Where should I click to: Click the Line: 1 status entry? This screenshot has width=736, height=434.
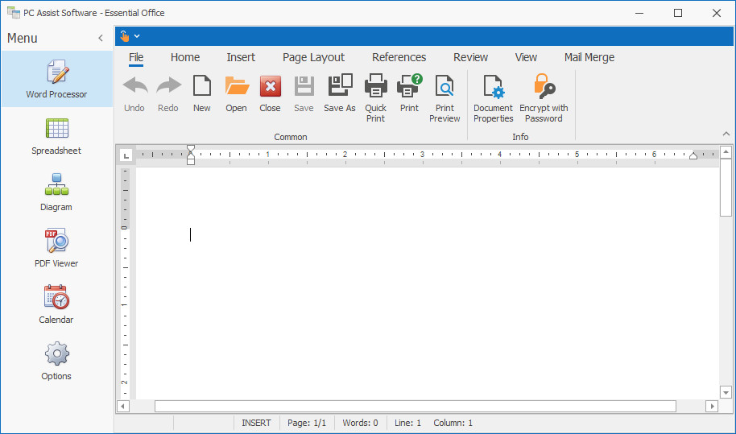pyautogui.click(x=407, y=423)
